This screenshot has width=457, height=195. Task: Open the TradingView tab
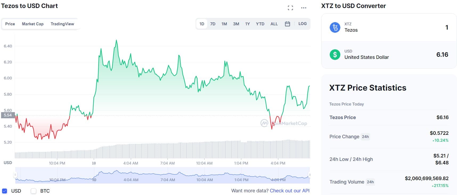[62, 24]
